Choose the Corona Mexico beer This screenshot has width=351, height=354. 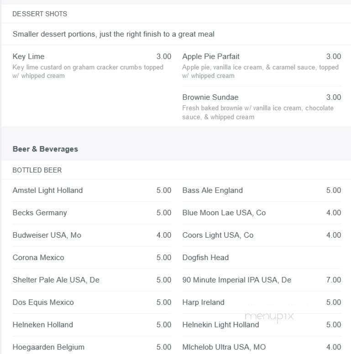tap(38, 257)
